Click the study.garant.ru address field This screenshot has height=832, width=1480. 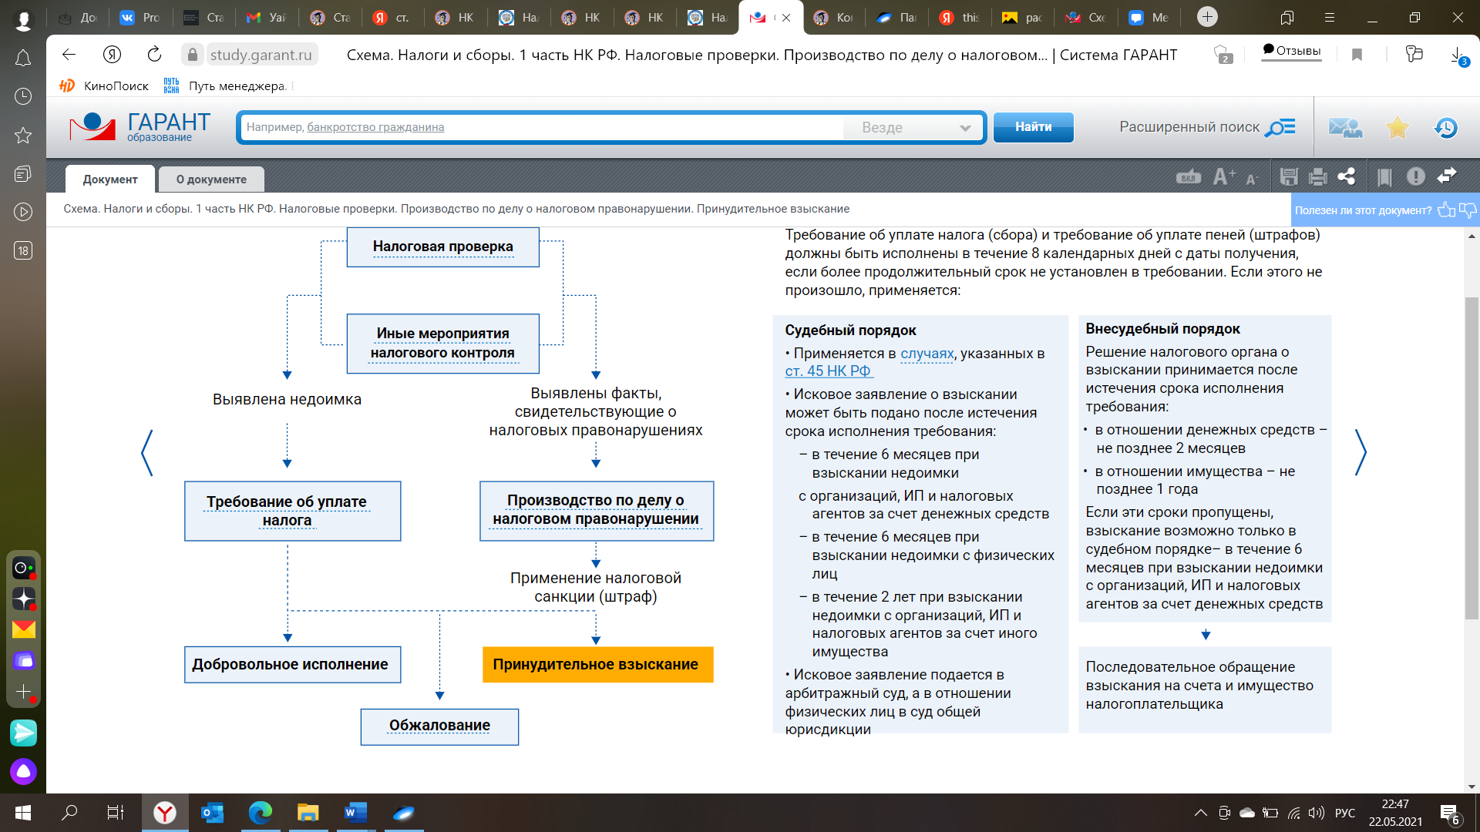[261, 55]
